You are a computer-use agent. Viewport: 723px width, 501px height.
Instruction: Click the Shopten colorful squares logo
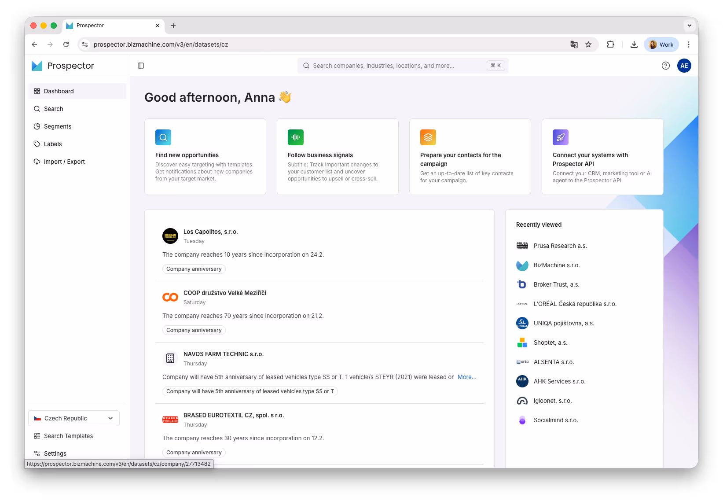pyautogui.click(x=522, y=343)
